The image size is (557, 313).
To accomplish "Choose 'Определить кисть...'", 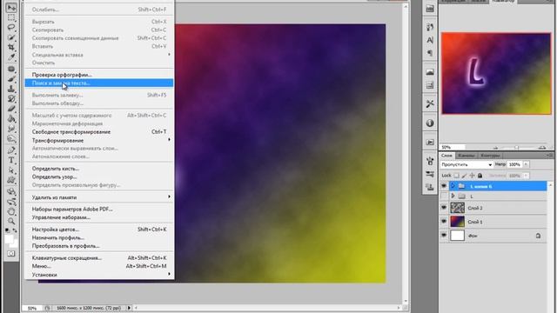I will tap(99, 169).
